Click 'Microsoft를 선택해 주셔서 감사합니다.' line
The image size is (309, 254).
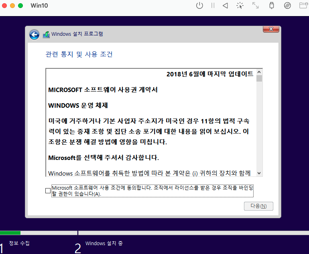point(104,158)
